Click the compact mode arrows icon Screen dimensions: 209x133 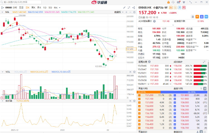click(x=191, y=2)
